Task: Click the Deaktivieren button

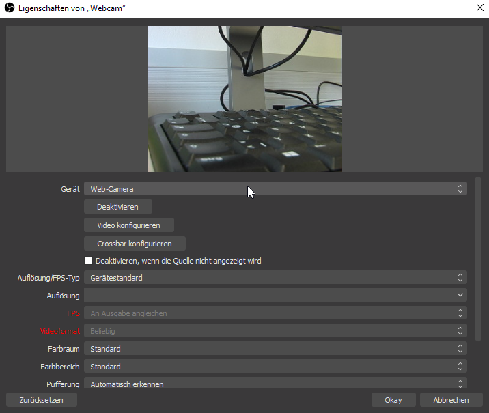Action: [117, 207]
